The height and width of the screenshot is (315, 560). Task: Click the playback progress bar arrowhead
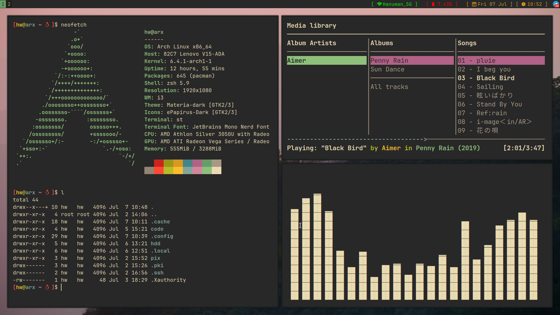point(425,139)
